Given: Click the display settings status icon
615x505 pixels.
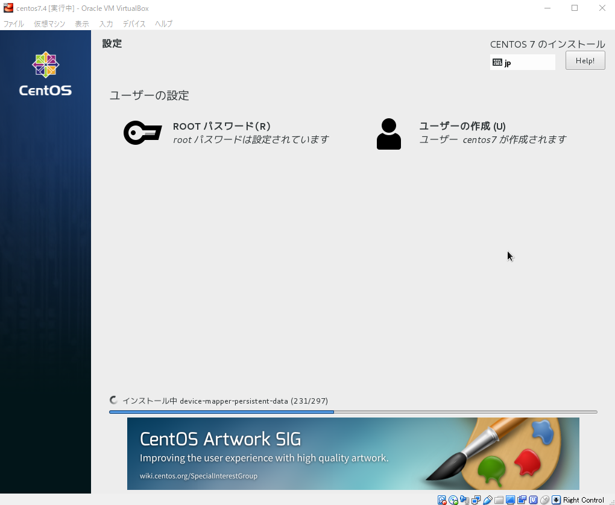Looking at the screenshot, I should [510, 500].
